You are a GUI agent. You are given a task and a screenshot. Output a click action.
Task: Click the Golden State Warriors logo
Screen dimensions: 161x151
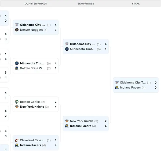tap(17, 68)
